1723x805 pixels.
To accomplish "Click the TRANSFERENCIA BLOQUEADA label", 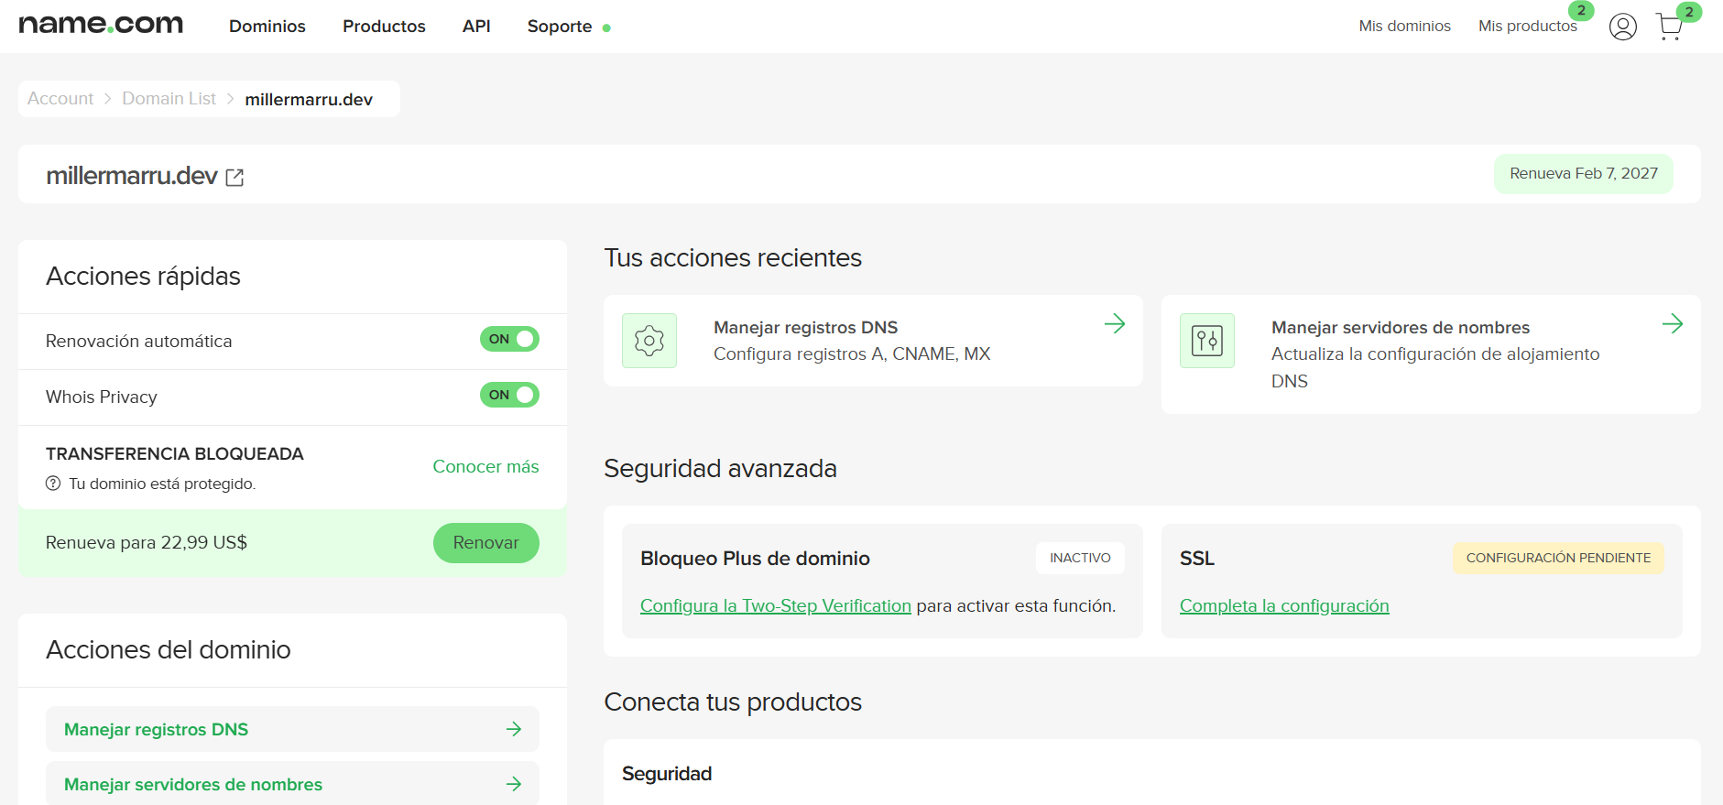I will 175,454.
